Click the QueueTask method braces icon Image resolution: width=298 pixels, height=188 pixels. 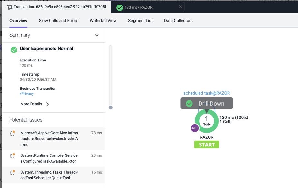click(x=13, y=173)
